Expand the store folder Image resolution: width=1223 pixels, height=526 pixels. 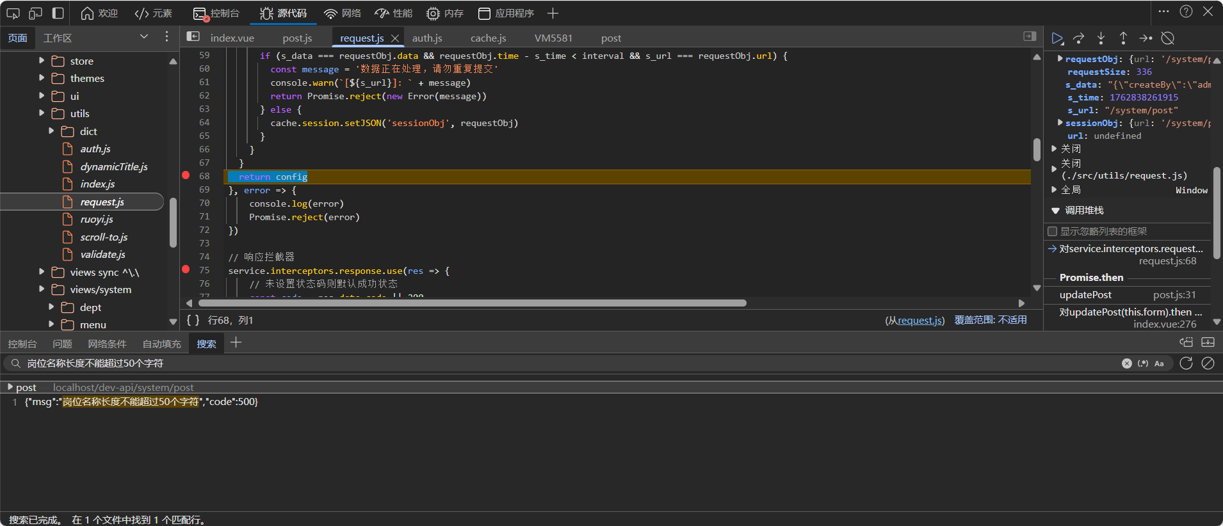[42, 61]
